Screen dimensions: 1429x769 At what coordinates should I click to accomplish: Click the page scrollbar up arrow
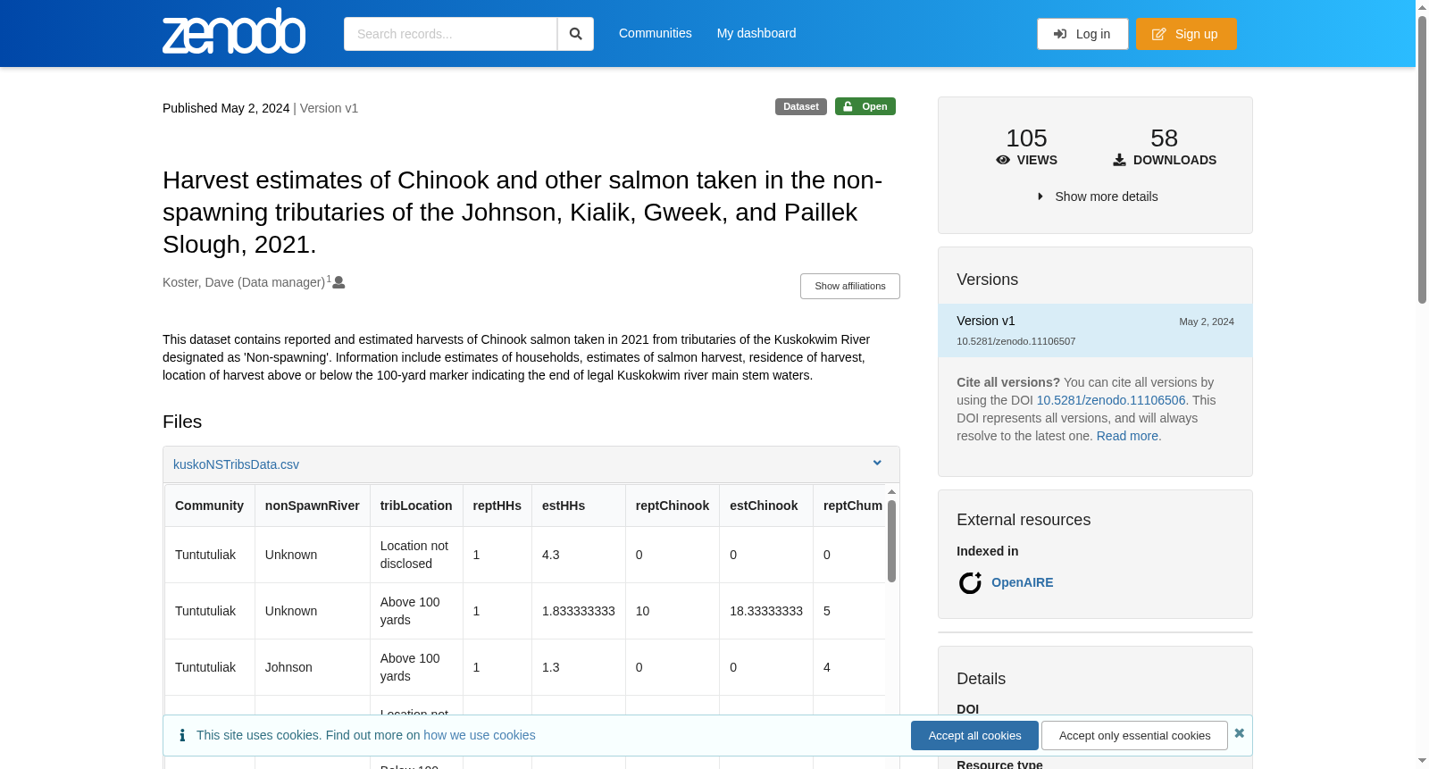[1422, 7]
